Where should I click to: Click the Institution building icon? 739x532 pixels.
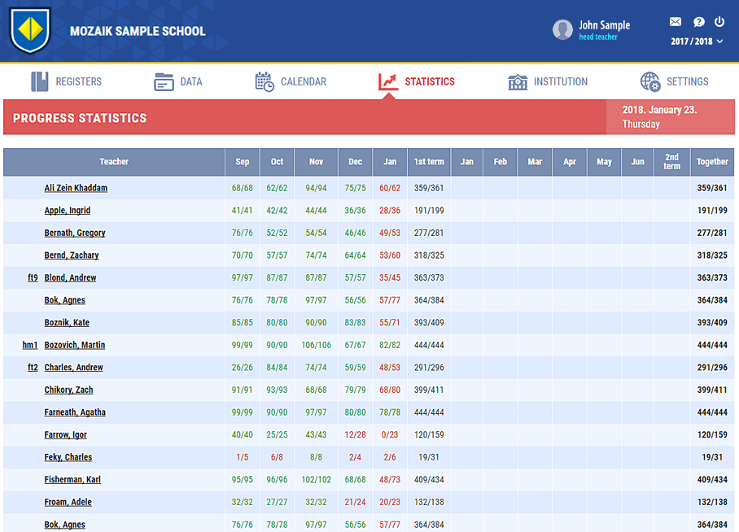tap(518, 81)
